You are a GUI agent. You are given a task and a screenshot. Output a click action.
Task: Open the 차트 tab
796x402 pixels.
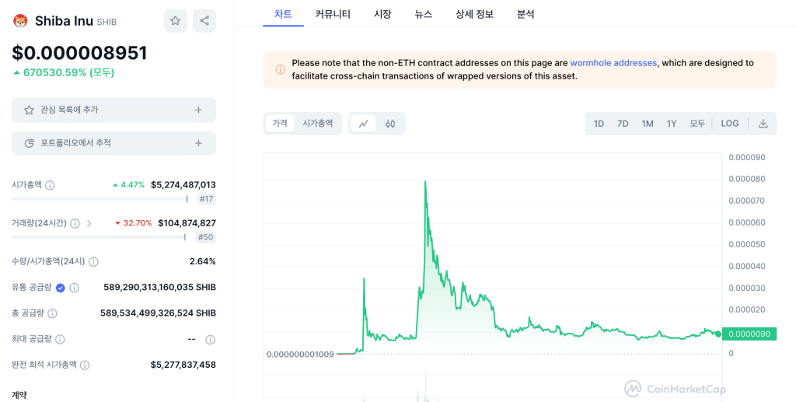coord(283,14)
